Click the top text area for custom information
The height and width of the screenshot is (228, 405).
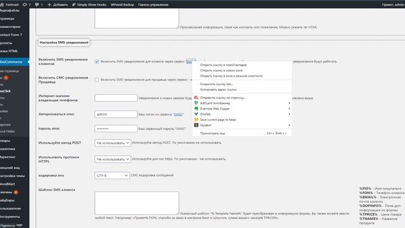coord(137,18)
